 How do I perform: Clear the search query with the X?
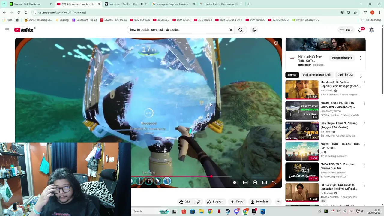[x=231, y=30]
